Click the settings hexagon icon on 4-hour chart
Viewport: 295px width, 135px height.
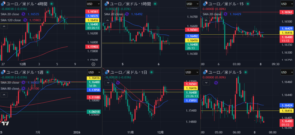coord(93,64)
